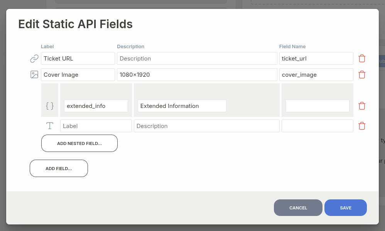Click the Label column header

[x=47, y=46]
